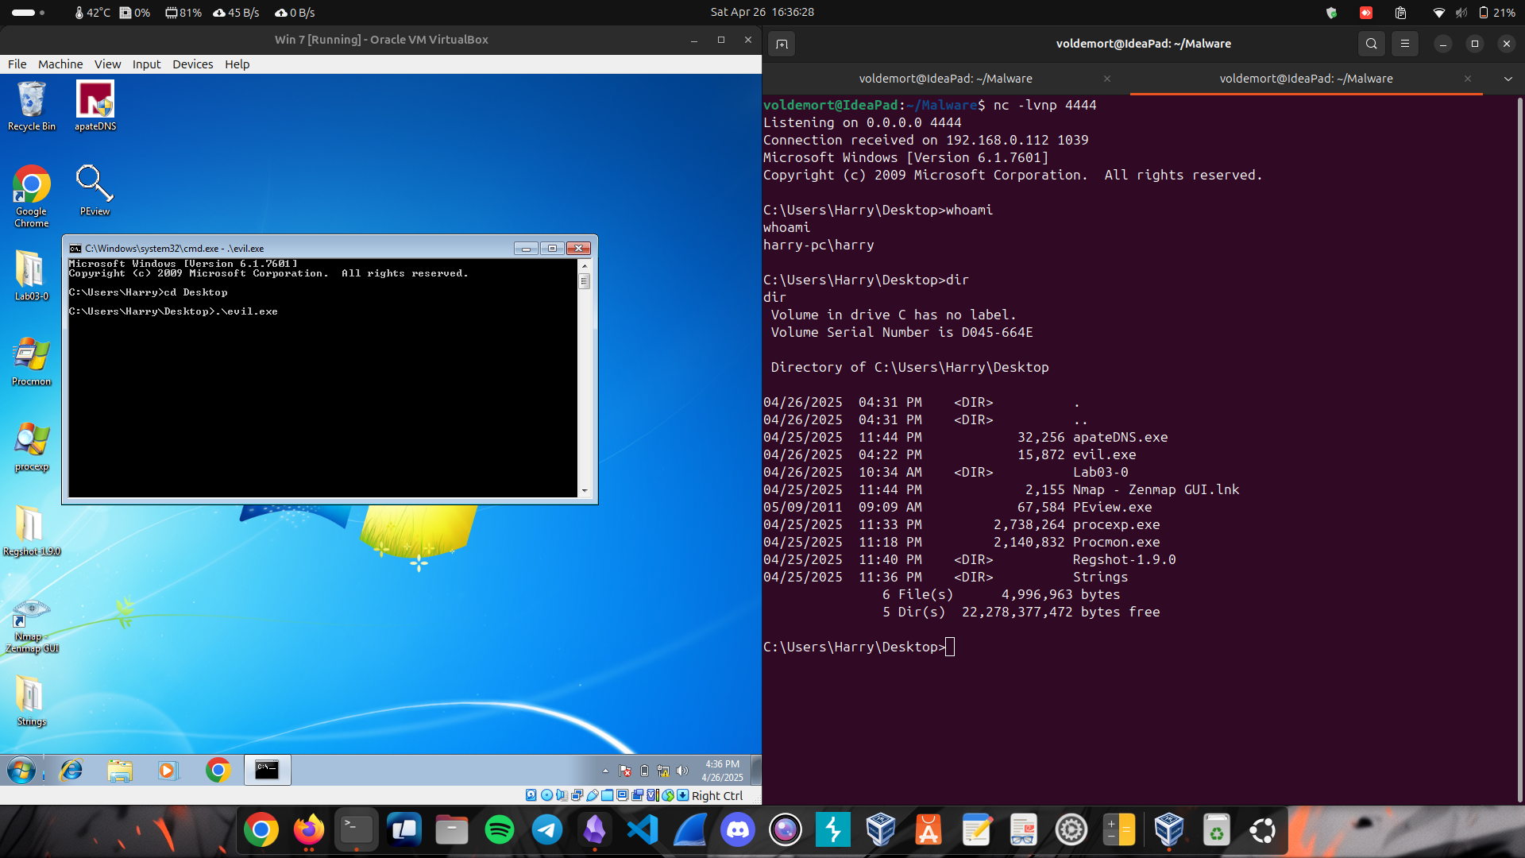Open the VirtualBox Help menu
The height and width of the screenshot is (858, 1525).
tap(237, 64)
